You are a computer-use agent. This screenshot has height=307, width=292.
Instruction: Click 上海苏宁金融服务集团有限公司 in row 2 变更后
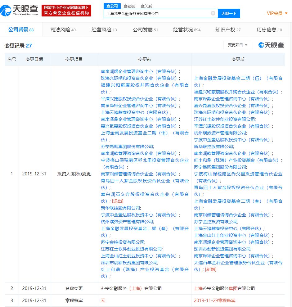coord(224,288)
